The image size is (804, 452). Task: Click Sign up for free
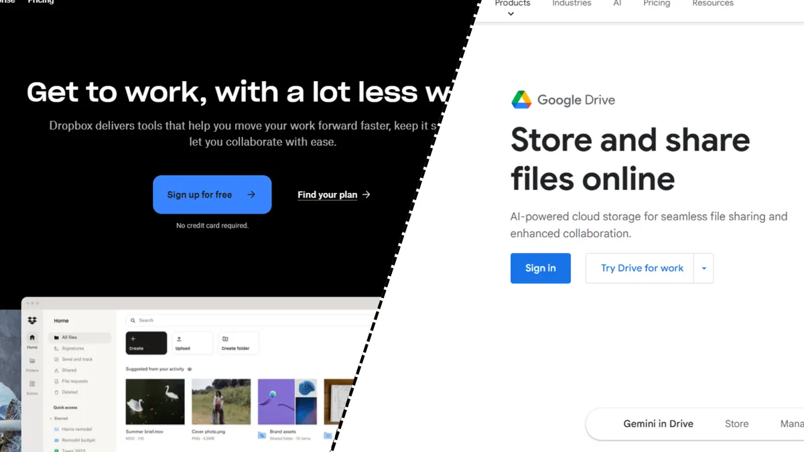tap(212, 194)
